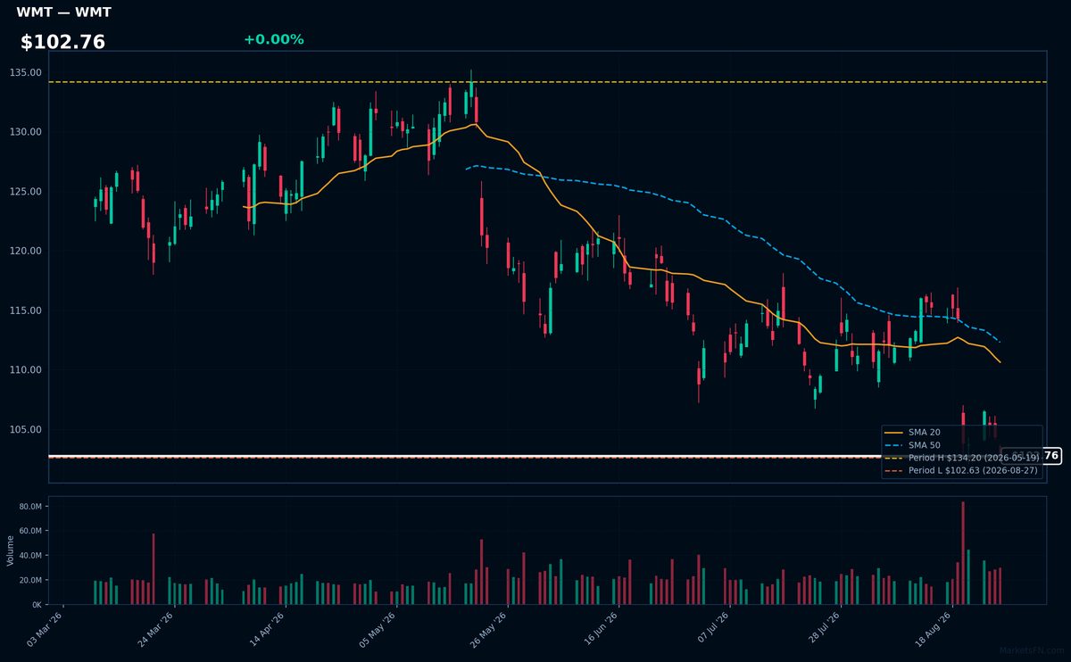Viewport: 1071px width, 662px height.
Task: Click the 135.00 price axis label
Action: 26,72
